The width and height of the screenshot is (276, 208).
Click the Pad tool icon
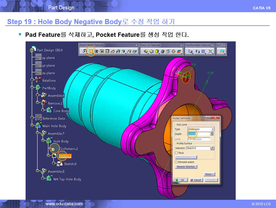click(85, 52)
